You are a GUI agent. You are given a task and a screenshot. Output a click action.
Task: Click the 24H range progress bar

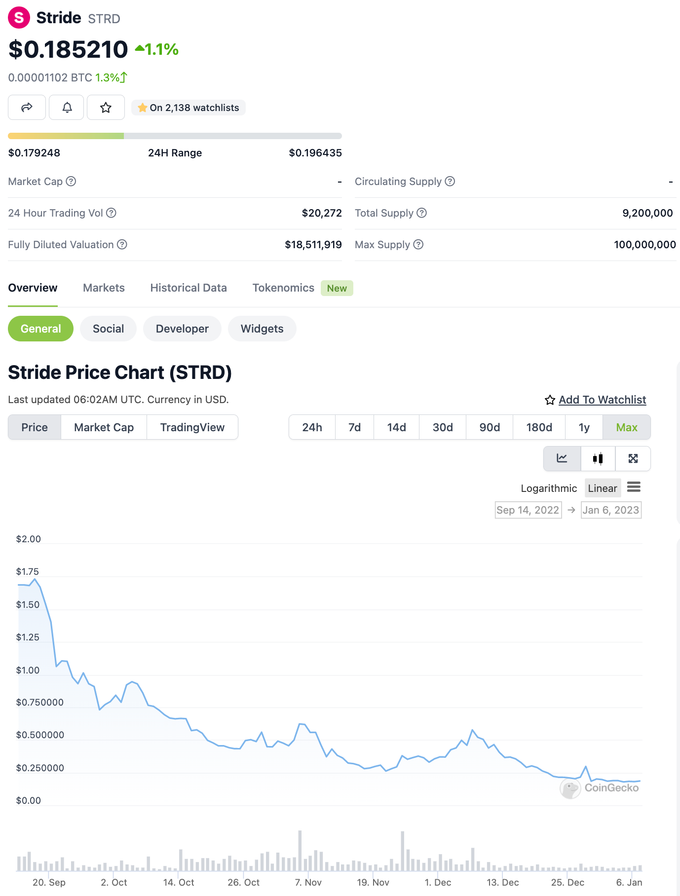(175, 136)
